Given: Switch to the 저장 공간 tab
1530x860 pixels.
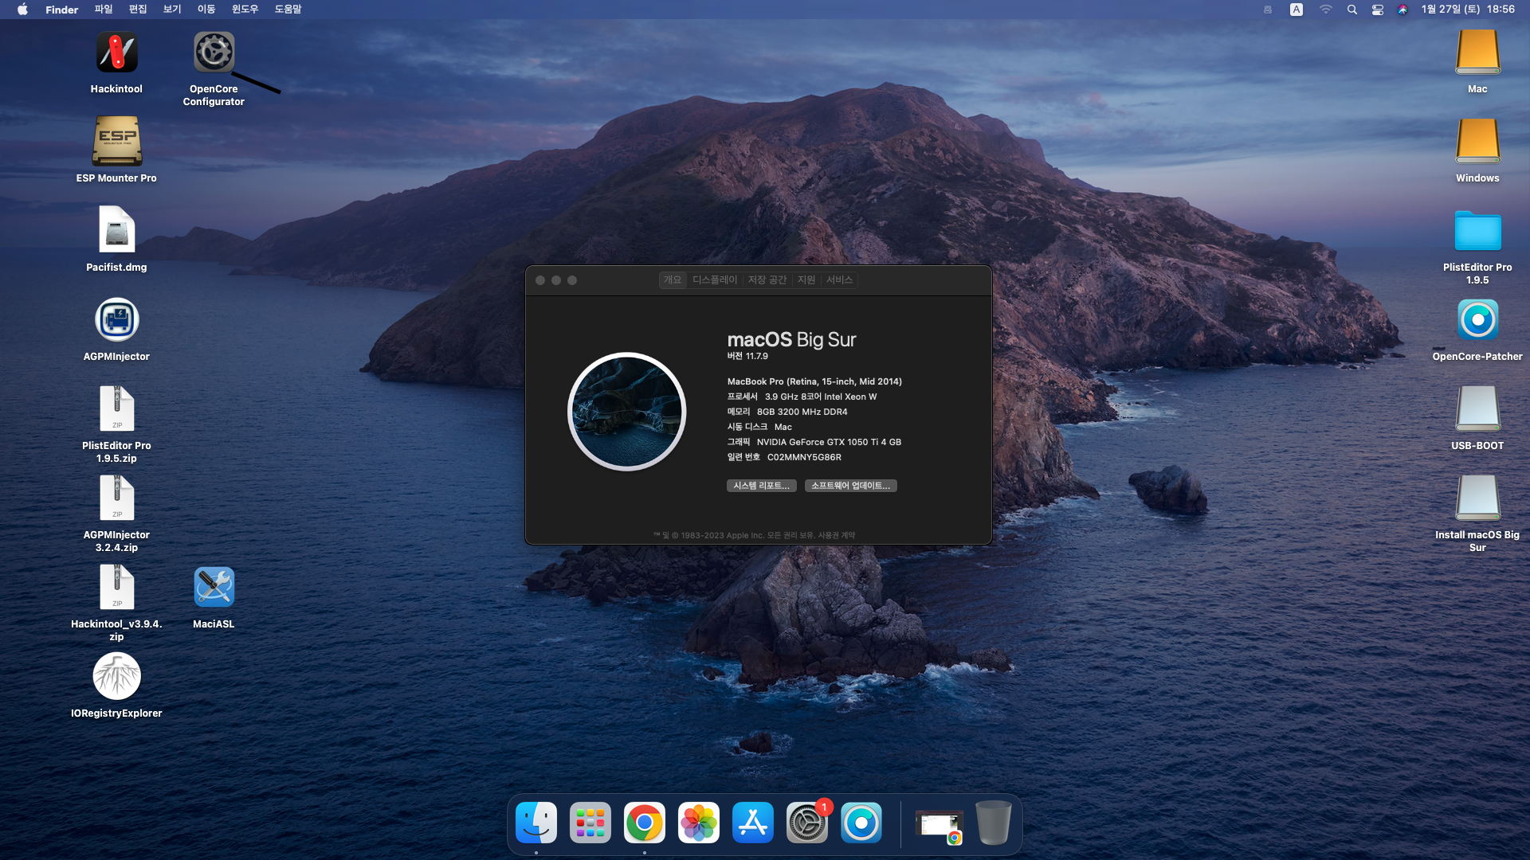Looking at the screenshot, I should tap(767, 280).
